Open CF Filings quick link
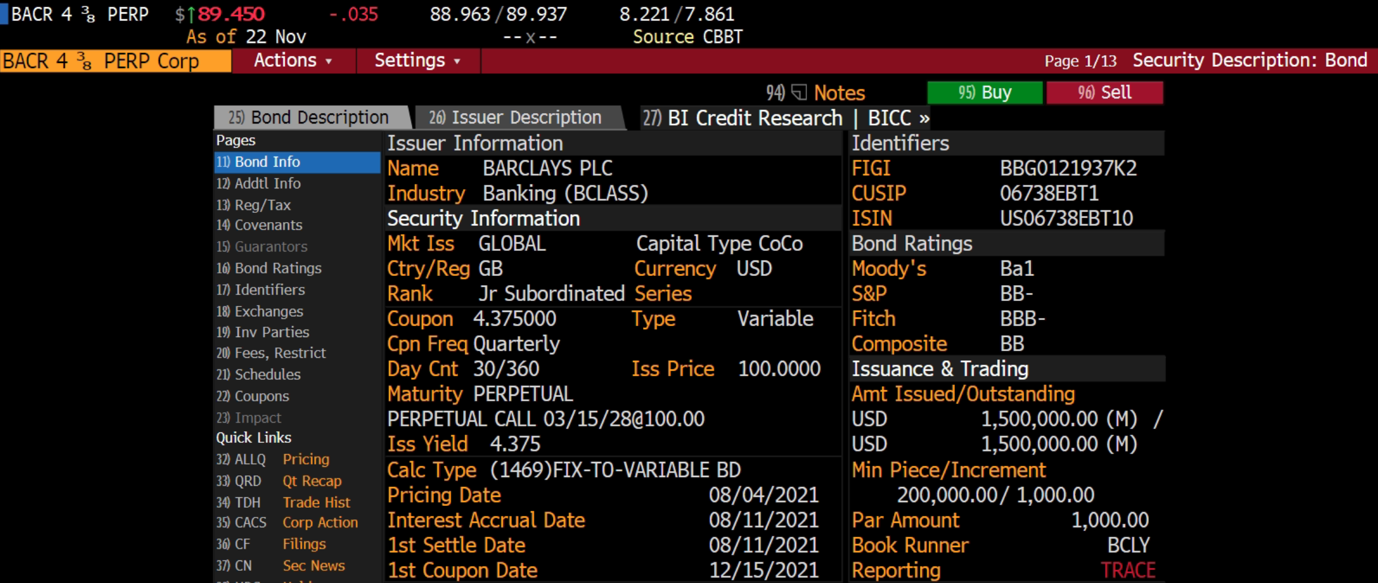Screen dimensions: 1378x583 pos(271,544)
